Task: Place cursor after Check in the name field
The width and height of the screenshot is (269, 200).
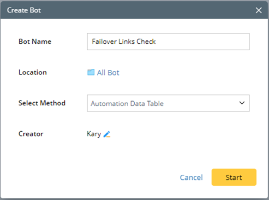Action: click(x=157, y=42)
